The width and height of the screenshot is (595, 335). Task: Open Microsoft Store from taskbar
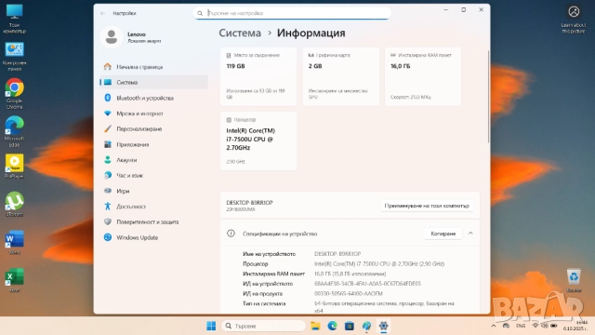coord(350,326)
